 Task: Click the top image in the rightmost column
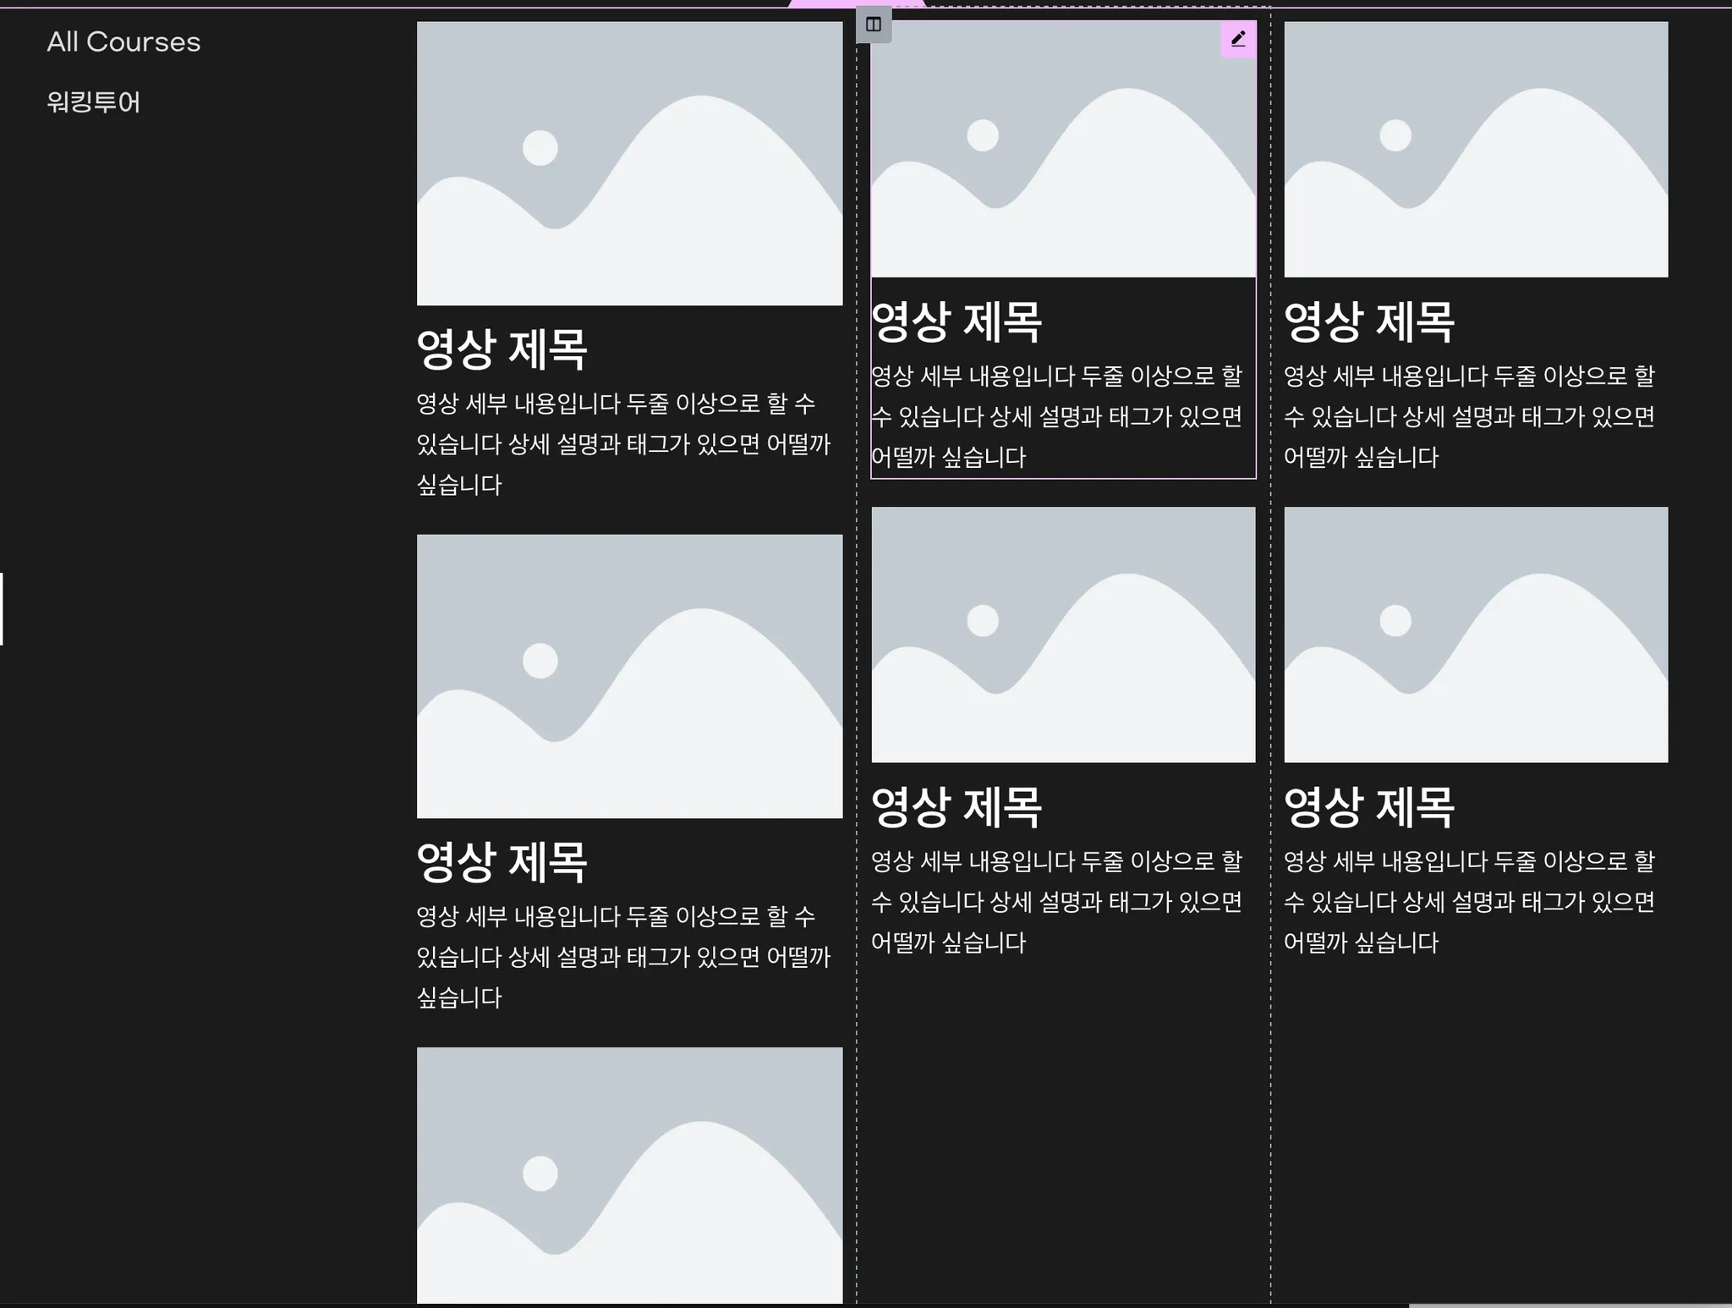1476,150
